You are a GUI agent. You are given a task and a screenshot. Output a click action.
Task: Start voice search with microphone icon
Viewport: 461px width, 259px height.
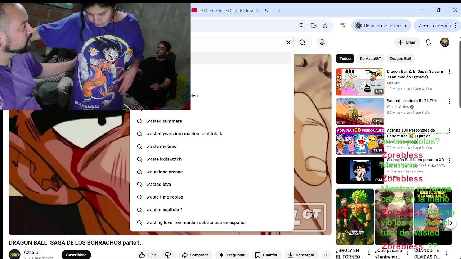(322, 42)
